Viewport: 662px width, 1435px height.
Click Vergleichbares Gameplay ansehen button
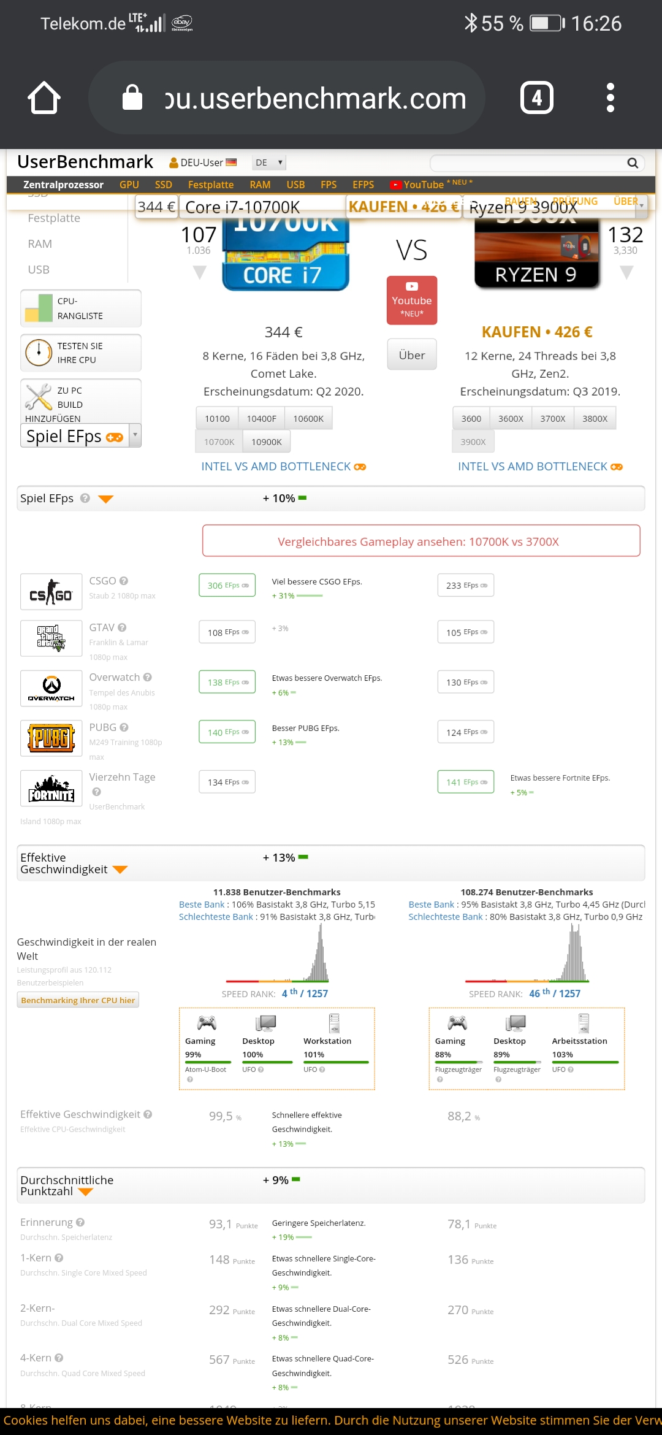click(x=421, y=541)
